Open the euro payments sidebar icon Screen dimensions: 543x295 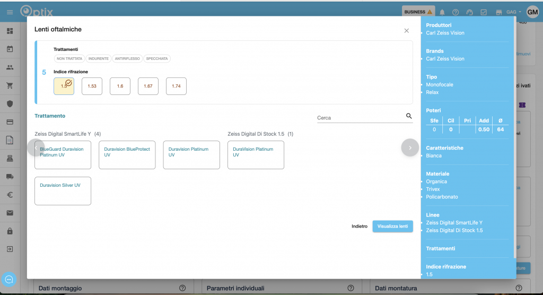coord(10,195)
